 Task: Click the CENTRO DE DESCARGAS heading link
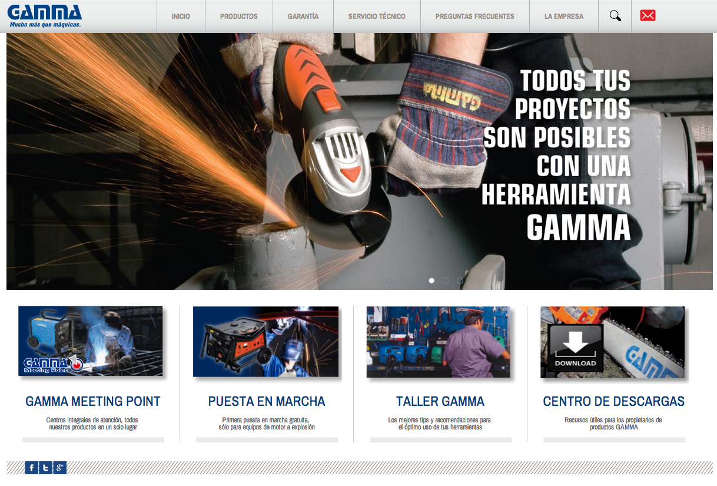pyautogui.click(x=614, y=402)
